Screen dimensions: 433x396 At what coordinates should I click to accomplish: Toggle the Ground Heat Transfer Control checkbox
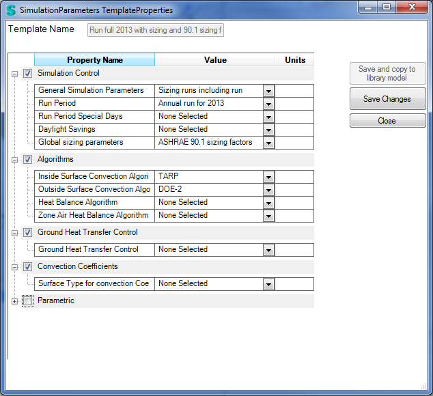(27, 232)
